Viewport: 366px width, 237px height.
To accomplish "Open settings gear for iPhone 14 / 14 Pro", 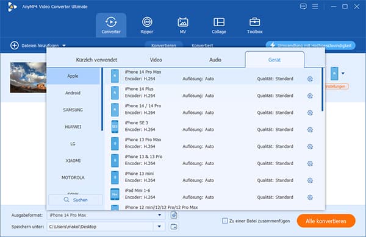I will point(310,113).
